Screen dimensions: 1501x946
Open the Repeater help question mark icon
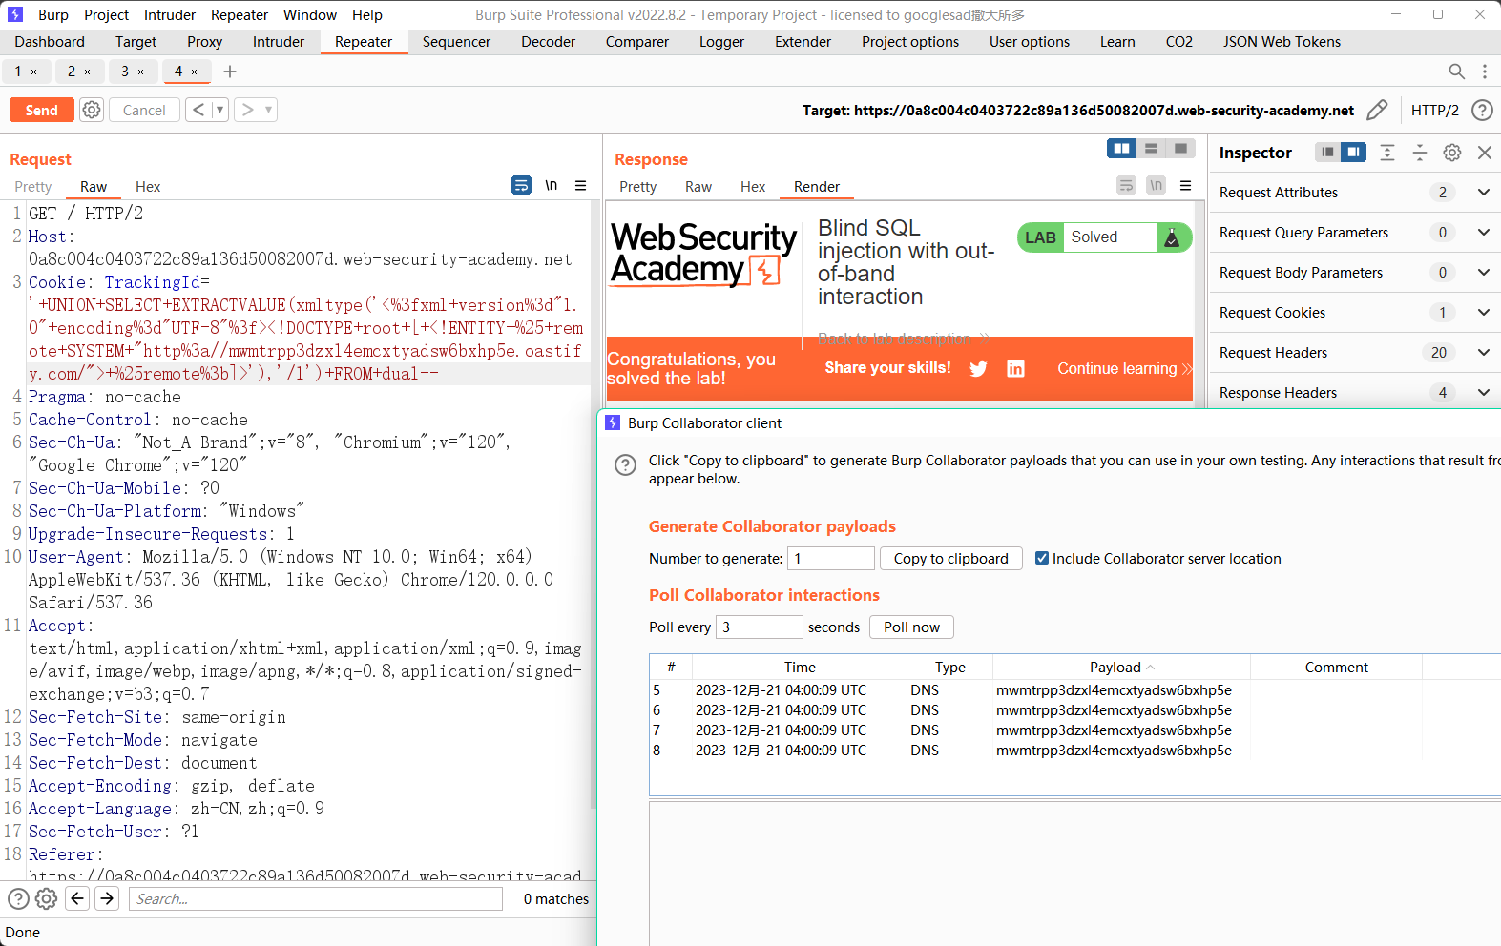(x=1482, y=110)
